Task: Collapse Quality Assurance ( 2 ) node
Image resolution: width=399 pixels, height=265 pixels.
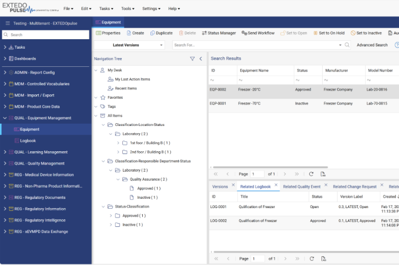Action: point(118,179)
